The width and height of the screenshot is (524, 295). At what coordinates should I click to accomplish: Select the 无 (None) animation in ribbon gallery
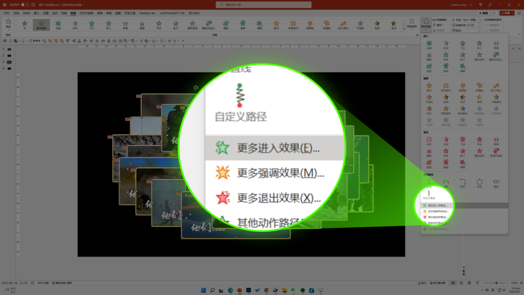[24, 25]
